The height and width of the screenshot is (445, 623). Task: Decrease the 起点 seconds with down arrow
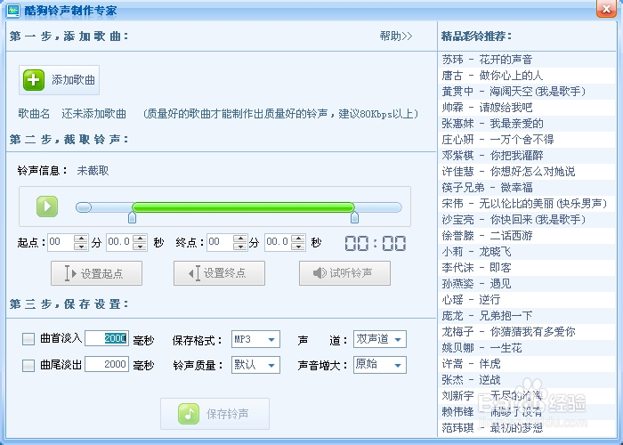(140, 247)
